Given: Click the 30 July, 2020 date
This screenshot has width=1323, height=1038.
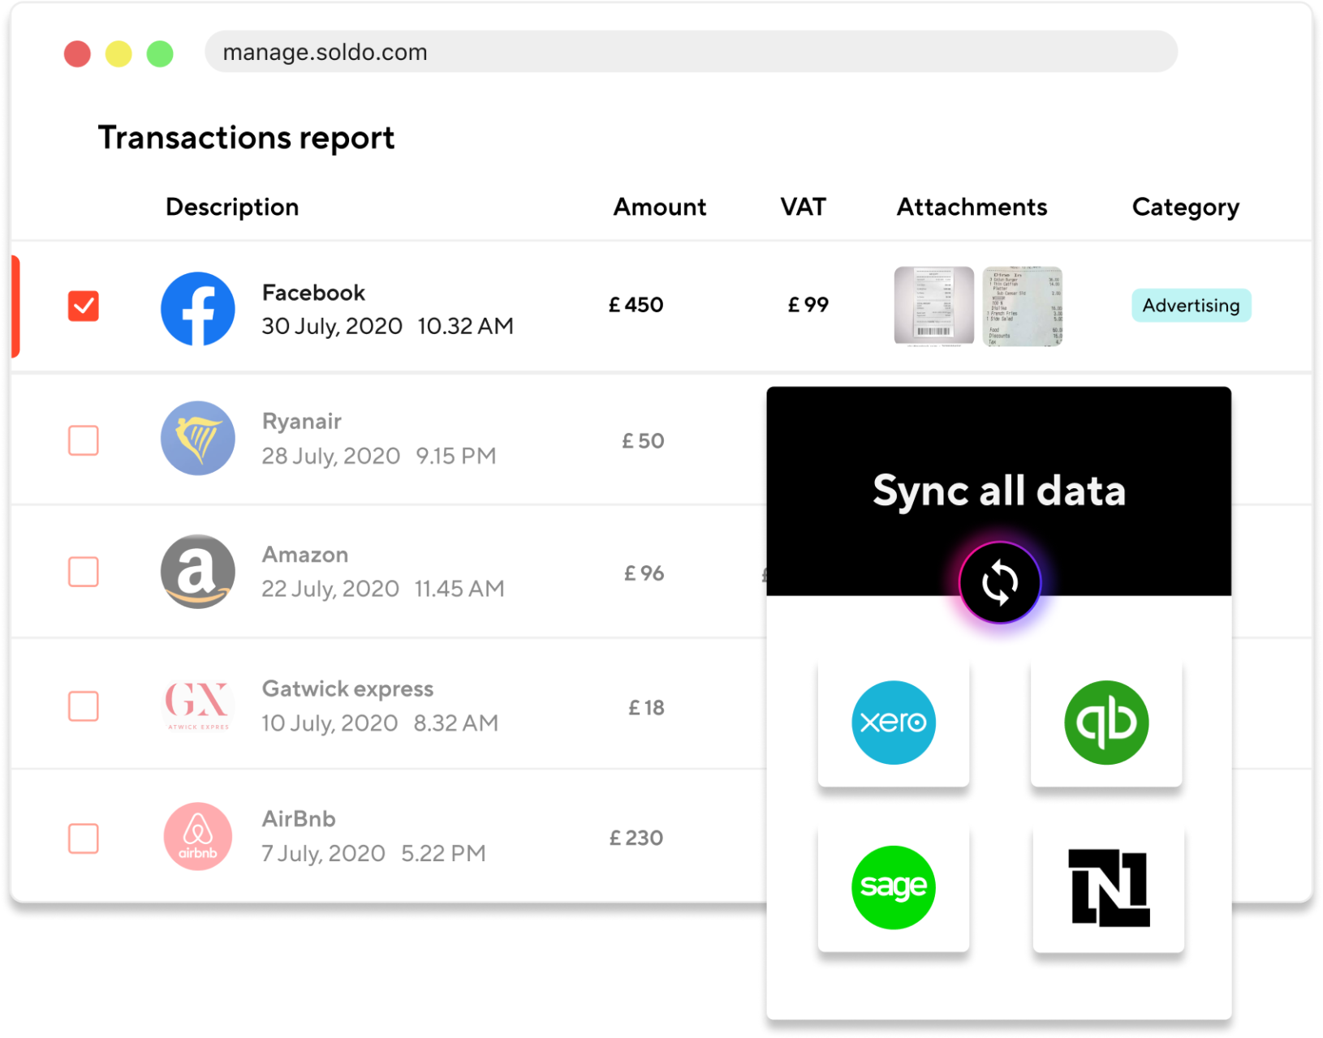Looking at the screenshot, I should [332, 326].
